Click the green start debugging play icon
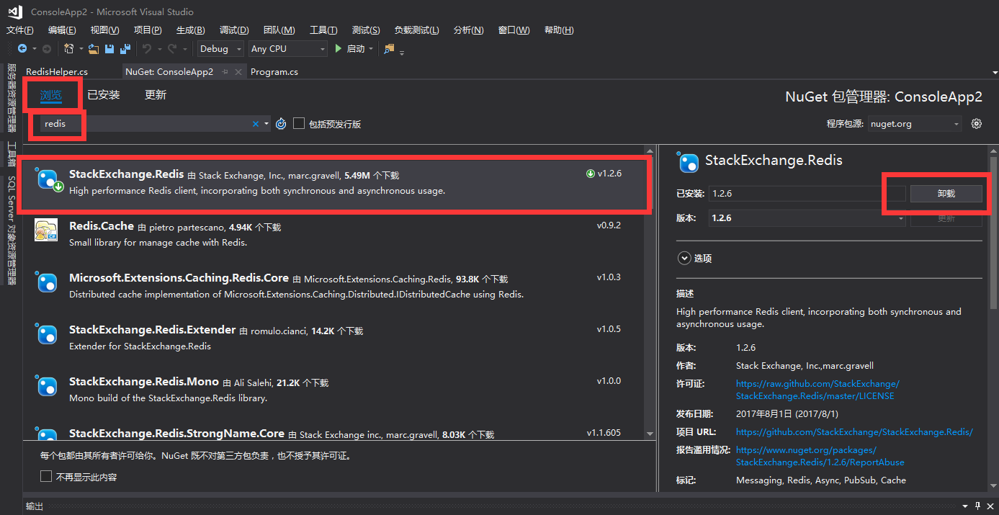Image resolution: width=999 pixels, height=515 pixels. 339,49
